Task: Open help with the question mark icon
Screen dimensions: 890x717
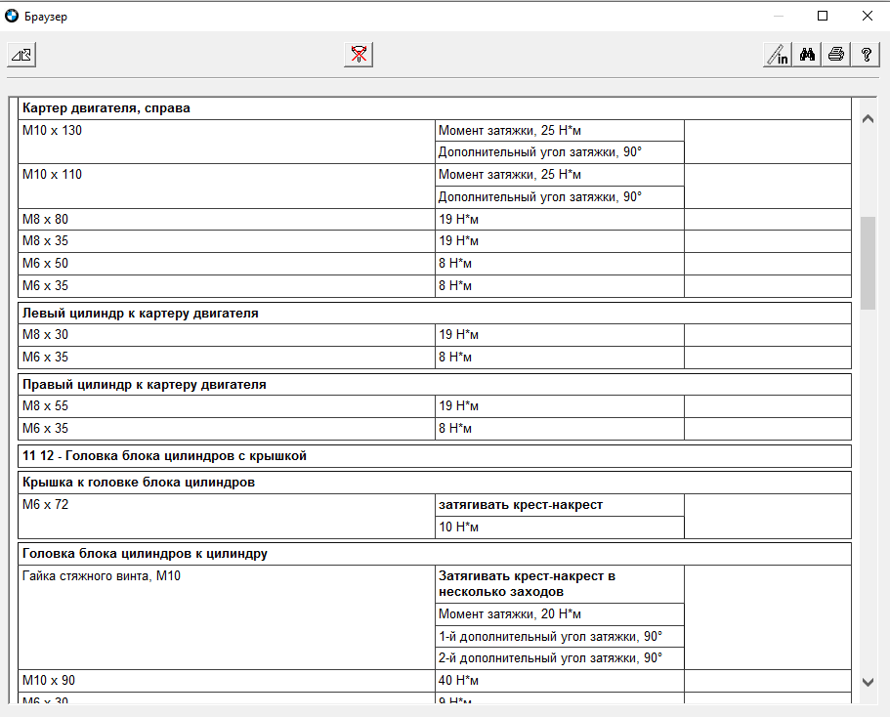Action: 866,55
